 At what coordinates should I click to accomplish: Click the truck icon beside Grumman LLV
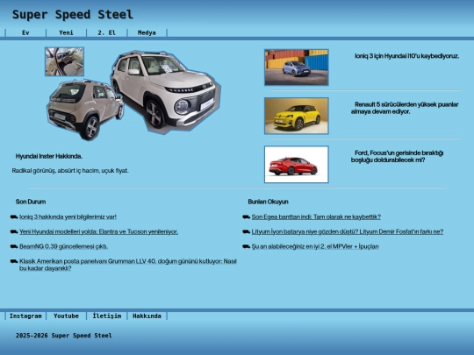point(14,261)
